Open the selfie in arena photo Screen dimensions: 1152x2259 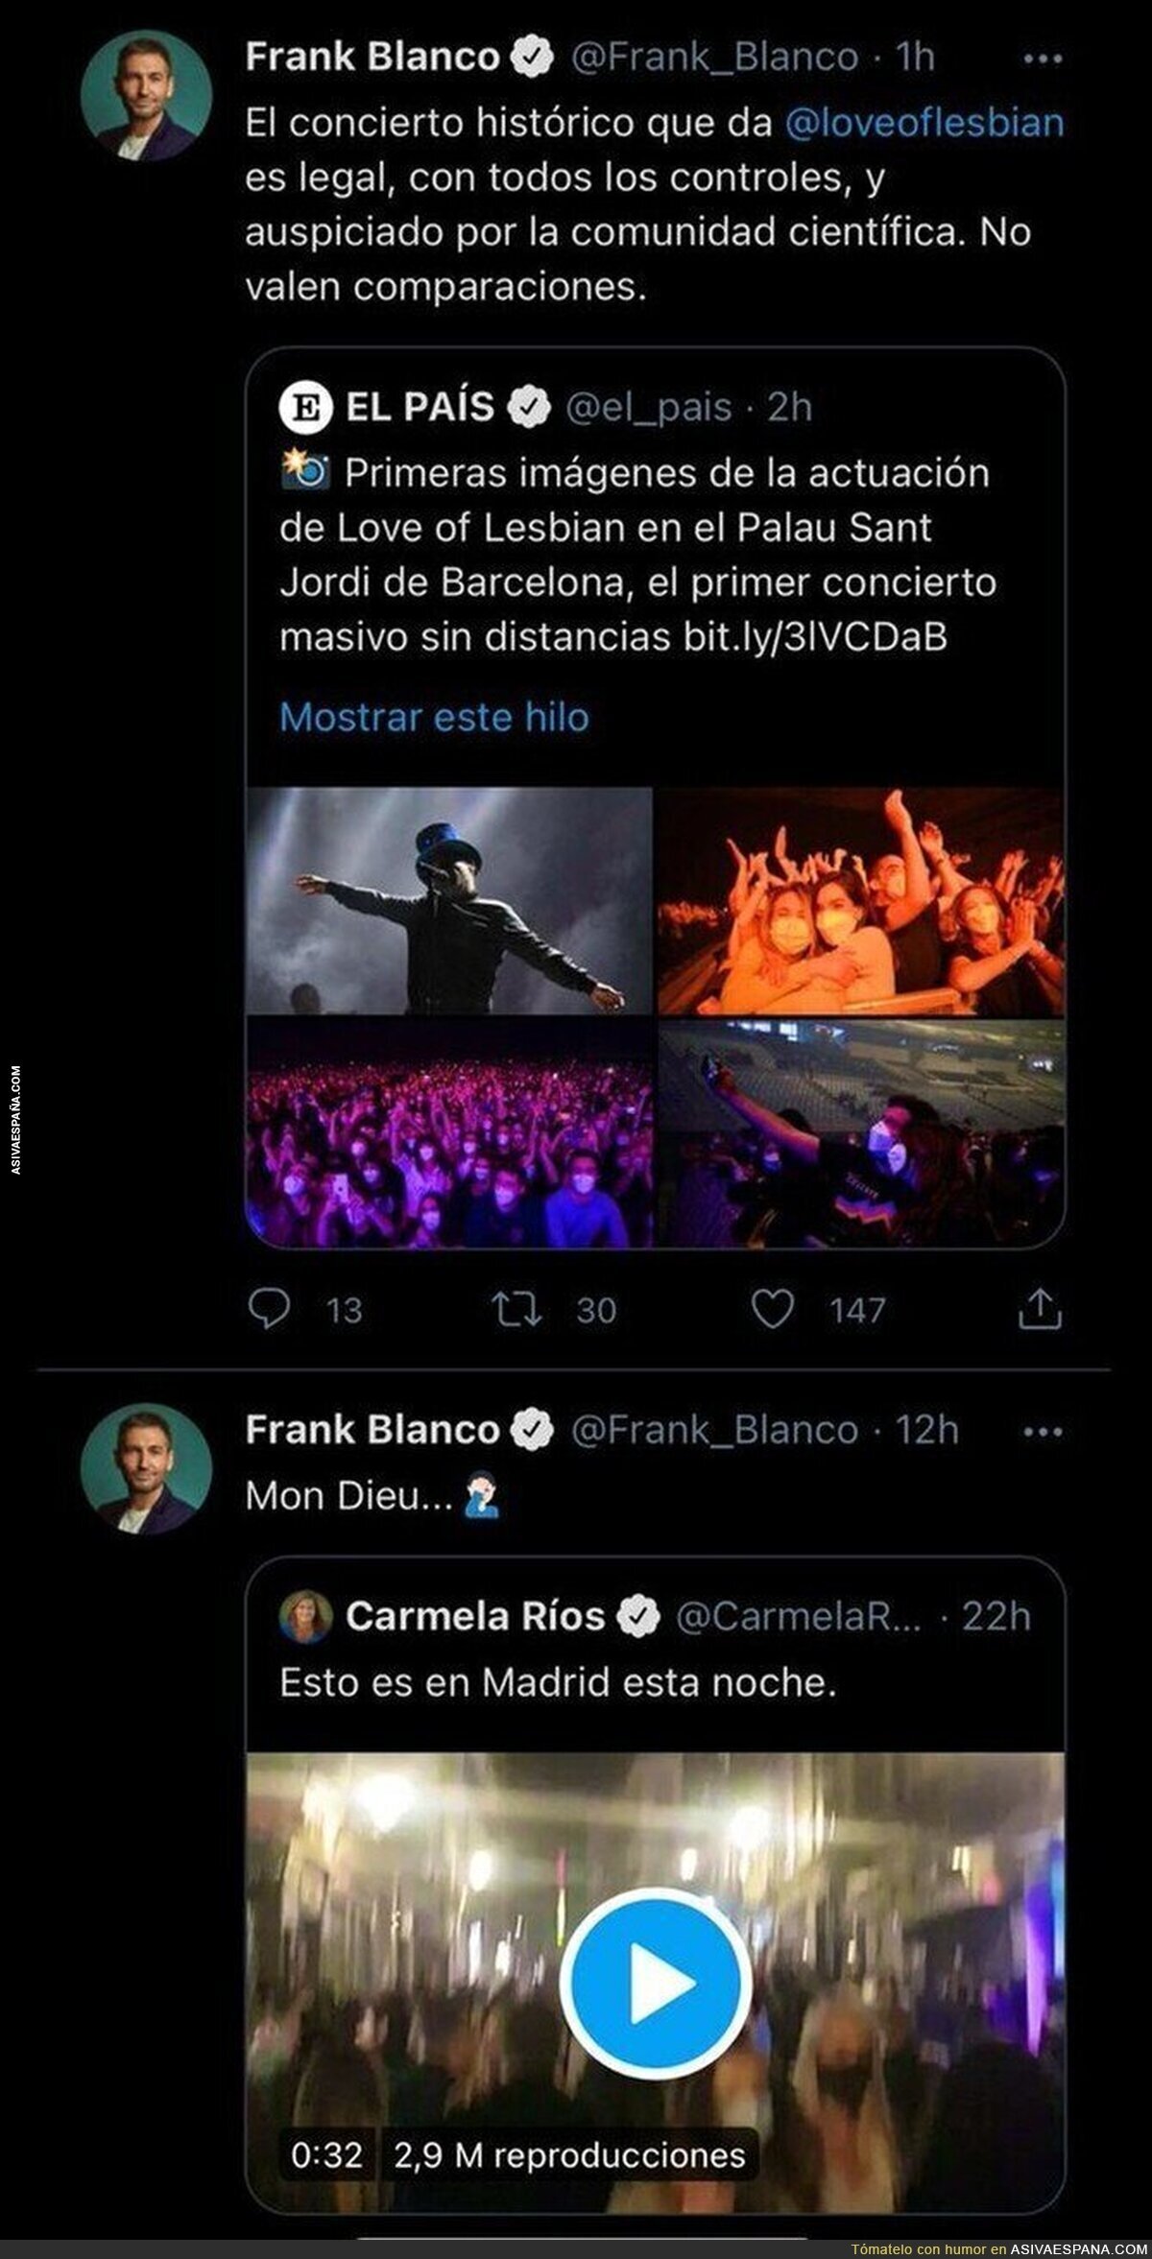click(x=861, y=1133)
